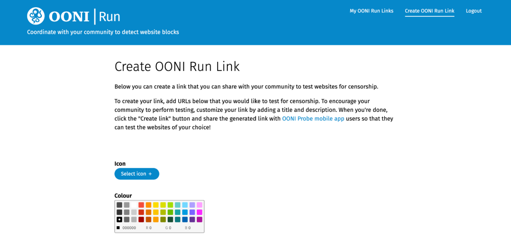The width and height of the screenshot is (511, 243).
Task: Focus the R value colour field
Action: click(150, 228)
